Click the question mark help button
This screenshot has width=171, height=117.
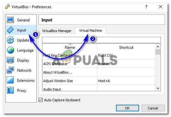pos(146,7)
